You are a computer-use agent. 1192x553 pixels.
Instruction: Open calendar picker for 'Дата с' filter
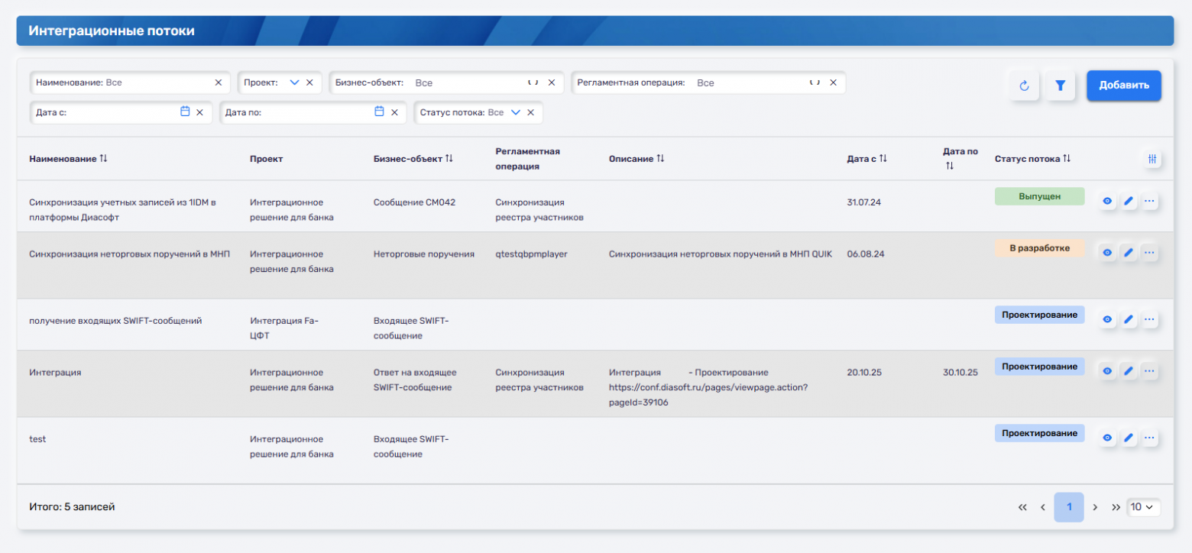click(185, 112)
